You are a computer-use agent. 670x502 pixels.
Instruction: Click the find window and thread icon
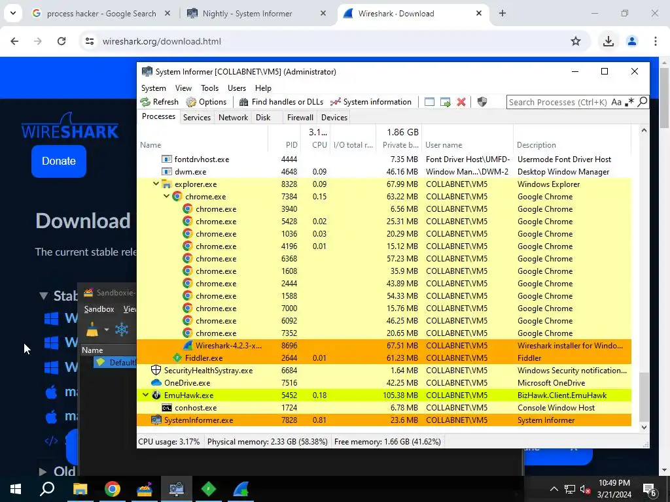tap(445, 101)
